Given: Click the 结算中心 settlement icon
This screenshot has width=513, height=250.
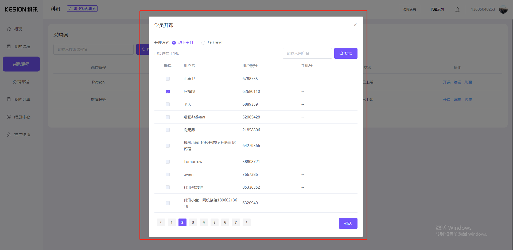Looking at the screenshot, I should coord(9,117).
